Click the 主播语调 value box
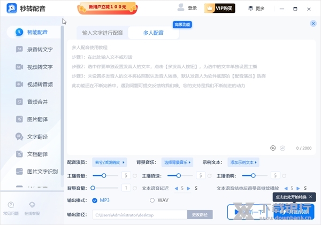Screen dimensions: 321x225 pyautogui.click(x=276, y=175)
